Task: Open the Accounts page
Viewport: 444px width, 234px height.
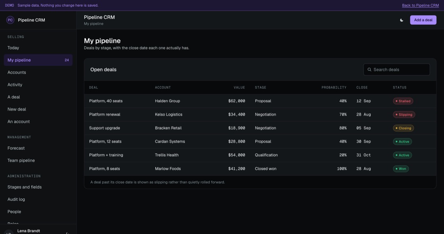Action: [x=38, y=72]
